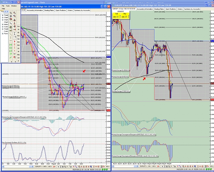214x172 pixels.
Task: Click red target circle in right chart toolbar
Action: (203, 167)
